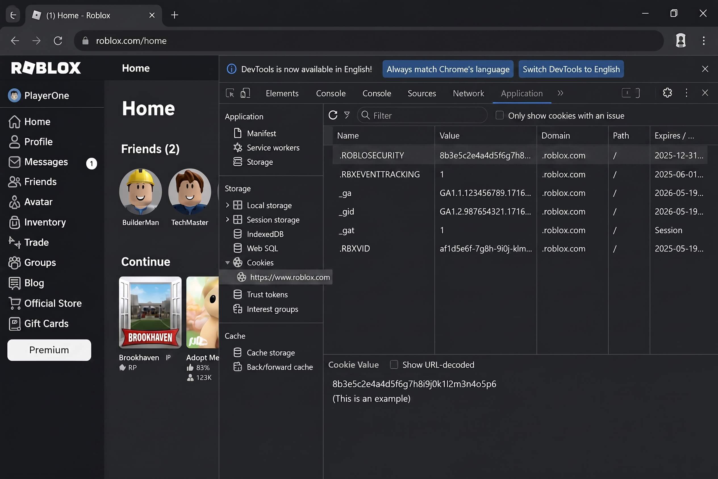
Task: Switch to the Network tab
Action: coord(468,93)
